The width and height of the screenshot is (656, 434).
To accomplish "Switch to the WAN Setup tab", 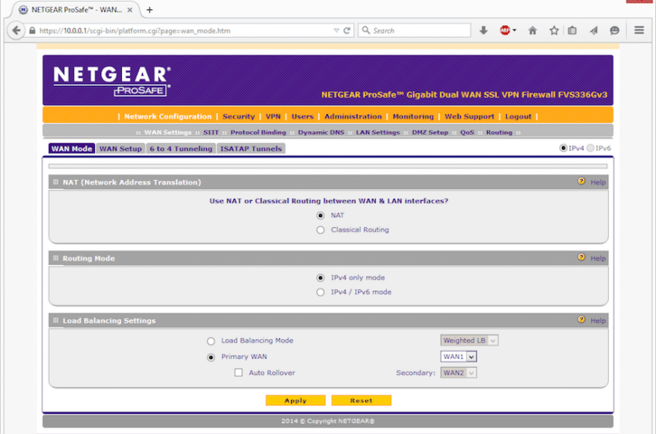I will pos(120,149).
